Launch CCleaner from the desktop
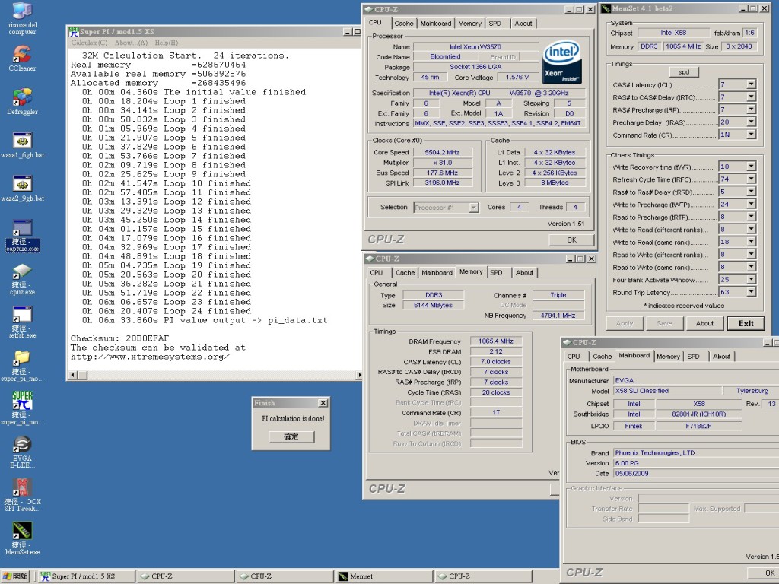This screenshot has height=584, width=779. tap(22, 59)
